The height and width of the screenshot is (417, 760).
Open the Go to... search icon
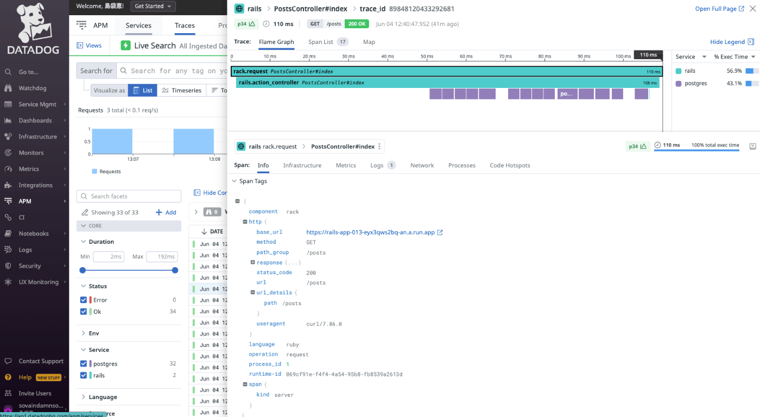[8, 72]
